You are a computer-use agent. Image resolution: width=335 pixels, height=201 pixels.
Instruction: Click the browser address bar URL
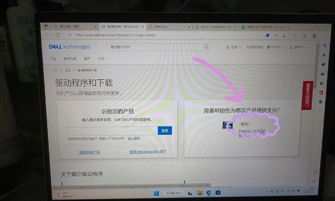click(115, 35)
